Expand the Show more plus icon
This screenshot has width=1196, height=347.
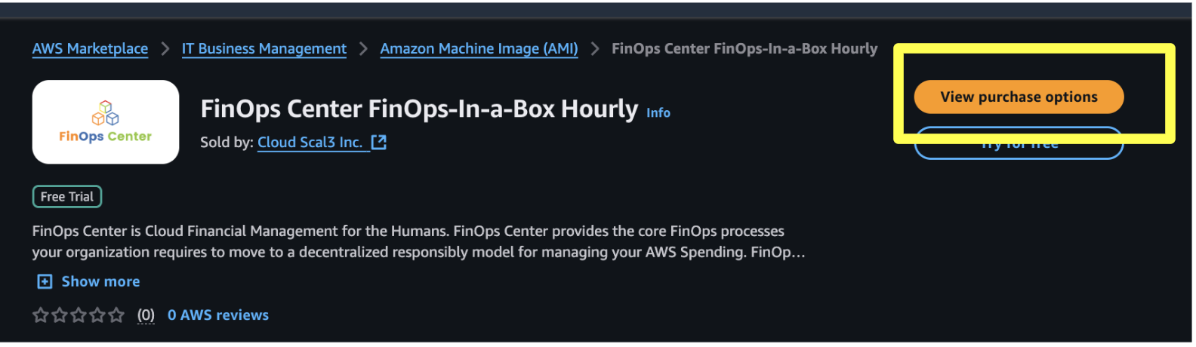[x=45, y=281]
